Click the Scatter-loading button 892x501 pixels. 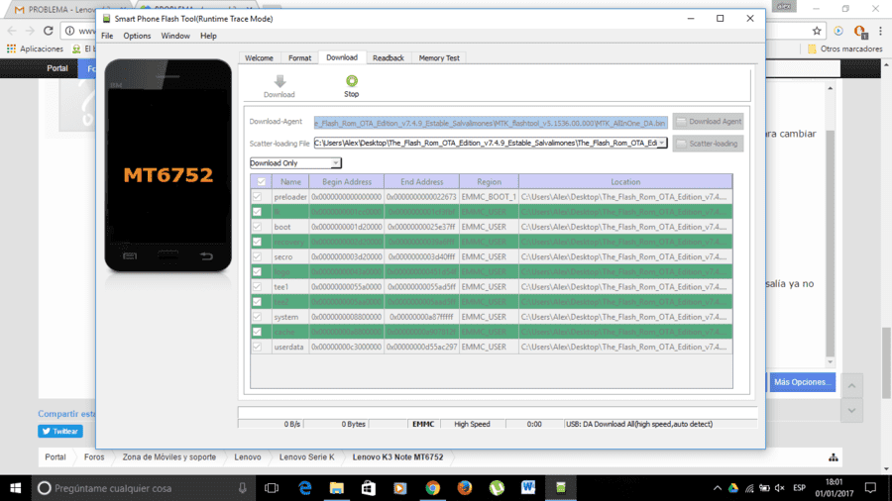tap(708, 144)
